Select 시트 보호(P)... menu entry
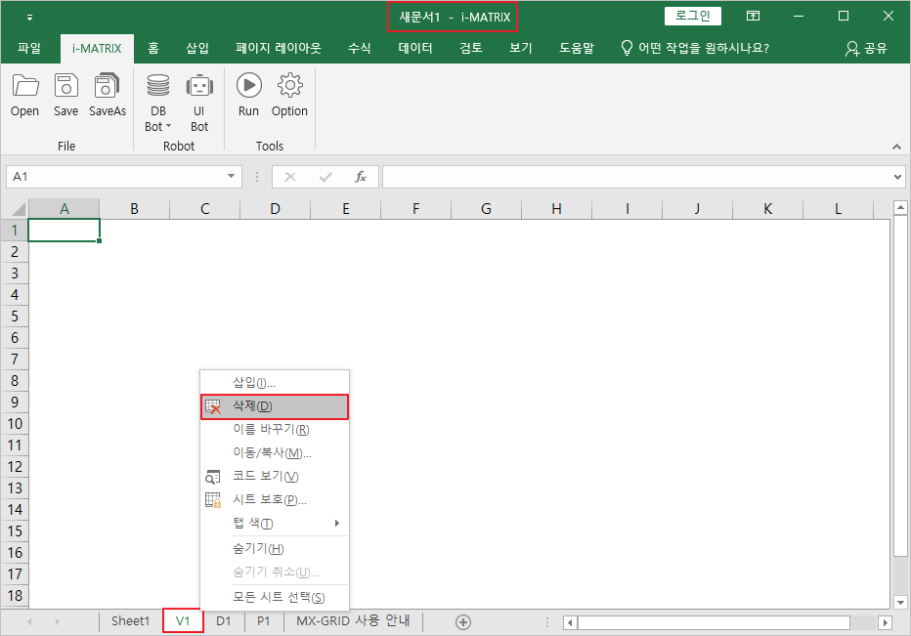The width and height of the screenshot is (911, 636). coord(275,499)
